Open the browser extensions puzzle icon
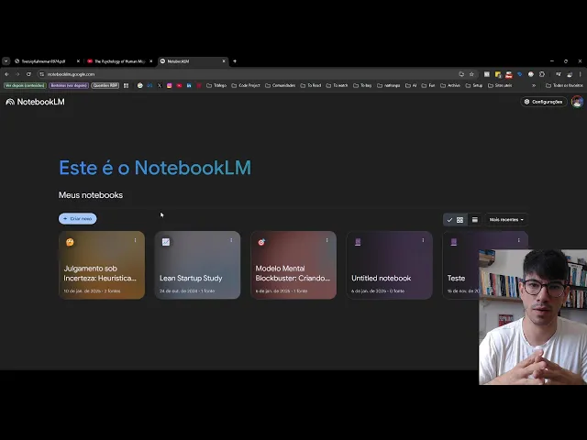 [542, 74]
